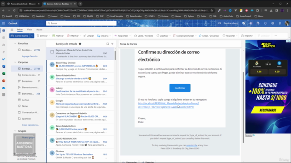Switch to the Vista ribbon tab
This screenshot has height=163, width=291.
29,29
